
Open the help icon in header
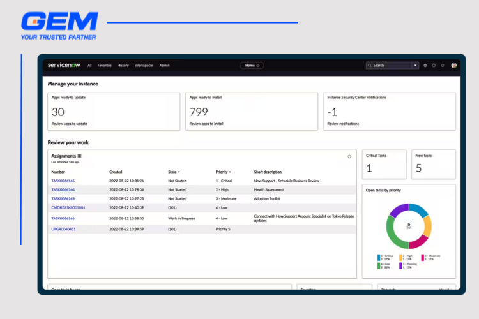pyautogui.click(x=434, y=65)
